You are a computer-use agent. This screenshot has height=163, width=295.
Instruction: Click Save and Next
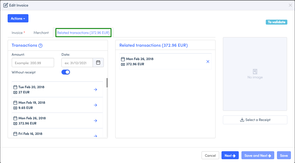(x=258, y=156)
